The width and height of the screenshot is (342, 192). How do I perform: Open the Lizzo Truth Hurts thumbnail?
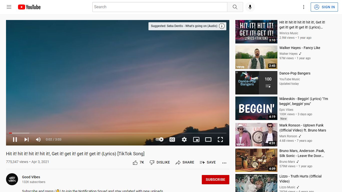point(256,183)
